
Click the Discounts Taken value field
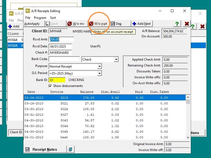[175, 71]
